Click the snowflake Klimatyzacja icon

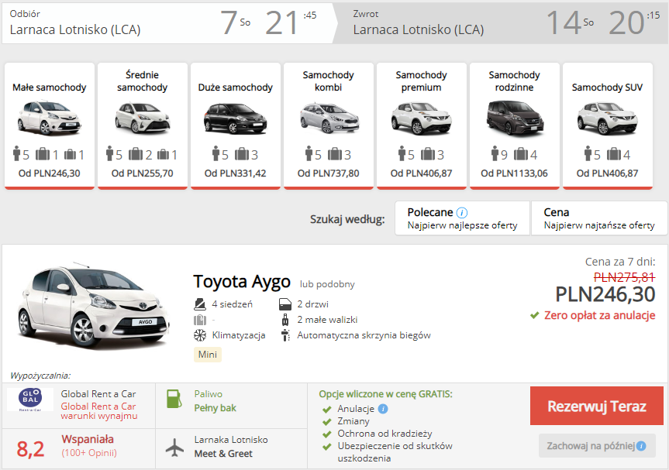tap(200, 335)
